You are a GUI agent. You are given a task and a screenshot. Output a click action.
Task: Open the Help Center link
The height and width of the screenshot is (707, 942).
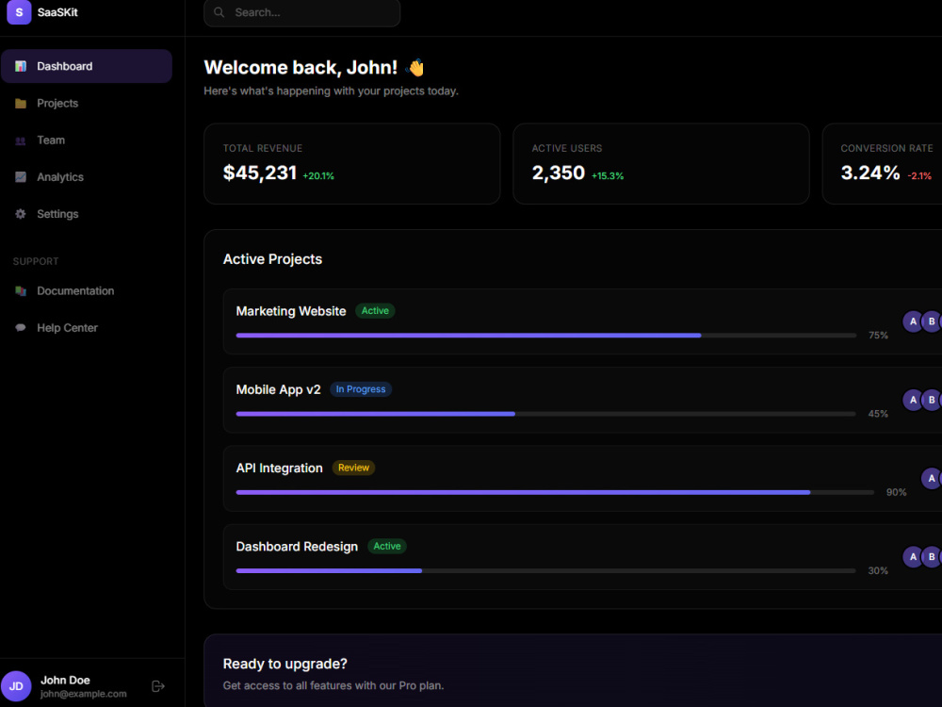pyautogui.click(x=87, y=328)
